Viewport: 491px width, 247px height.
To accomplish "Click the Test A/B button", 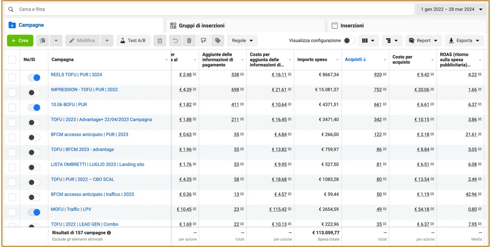I will 134,41.
